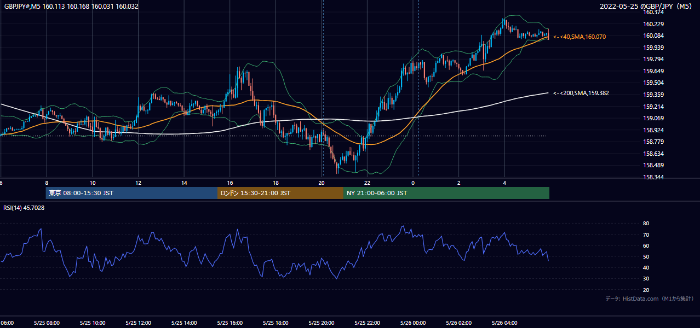
Task: Click the hour 0 midnight tick label
Action: [413, 183]
